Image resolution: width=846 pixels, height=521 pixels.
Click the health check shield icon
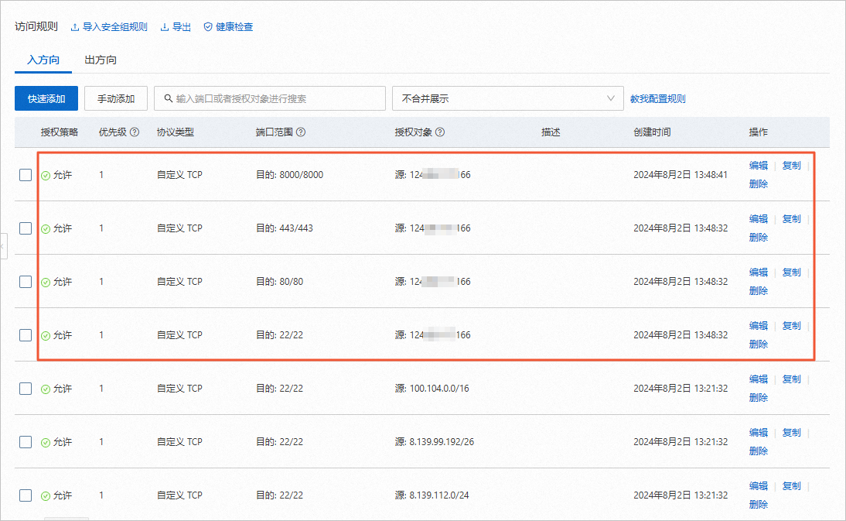tap(208, 27)
